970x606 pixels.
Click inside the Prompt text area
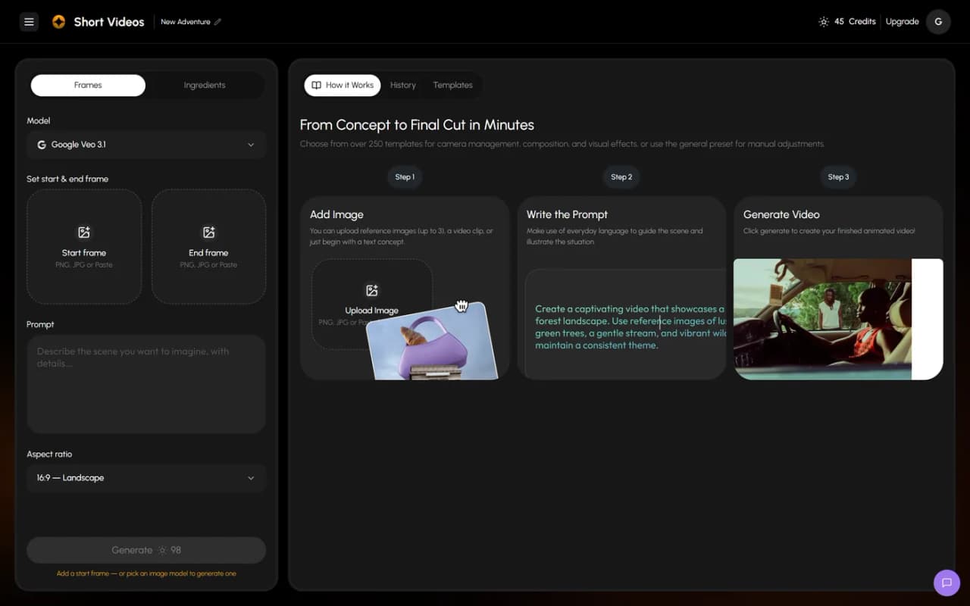point(146,384)
